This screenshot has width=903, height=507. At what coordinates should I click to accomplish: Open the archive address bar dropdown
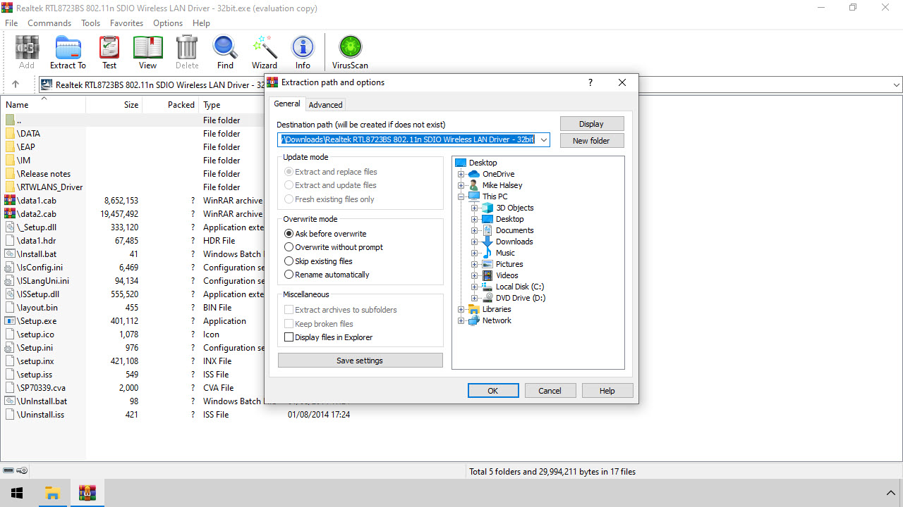click(x=897, y=84)
